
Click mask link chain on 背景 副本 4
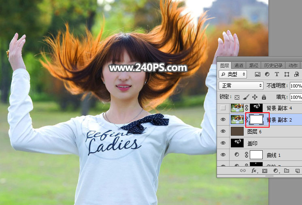pos(247,108)
